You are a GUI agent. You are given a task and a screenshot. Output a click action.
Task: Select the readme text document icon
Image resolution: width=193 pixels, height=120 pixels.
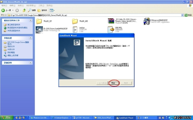75,29
